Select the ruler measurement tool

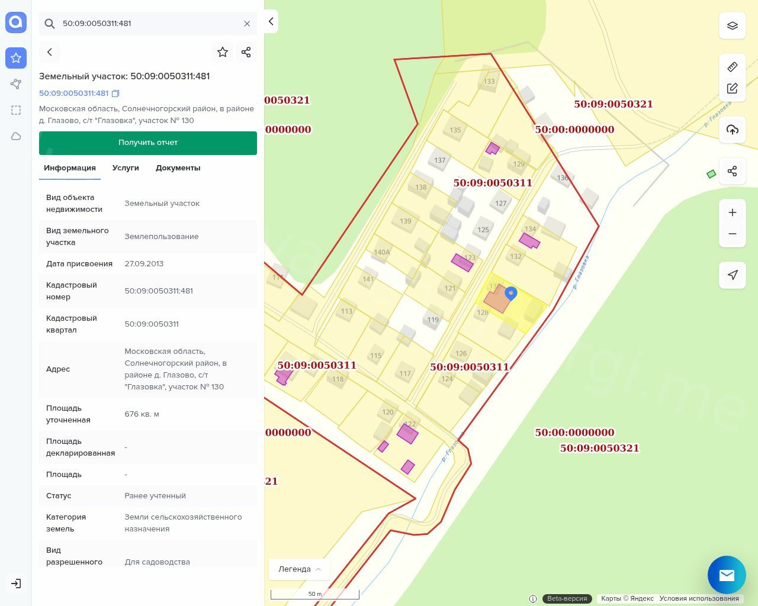tap(732, 67)
